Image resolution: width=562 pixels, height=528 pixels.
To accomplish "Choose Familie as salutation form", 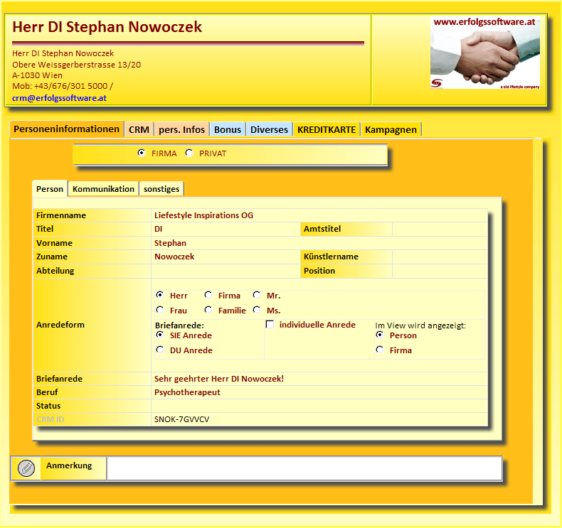I will 208,310.
